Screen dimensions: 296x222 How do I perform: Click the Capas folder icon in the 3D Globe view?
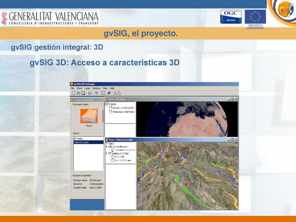(x=107, y=104)
